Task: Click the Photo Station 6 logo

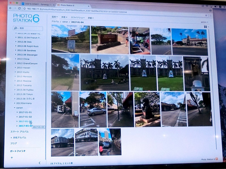Action: (x=26, y=18)
